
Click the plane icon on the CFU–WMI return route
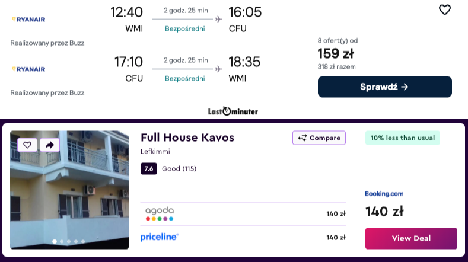click(219, 69)
